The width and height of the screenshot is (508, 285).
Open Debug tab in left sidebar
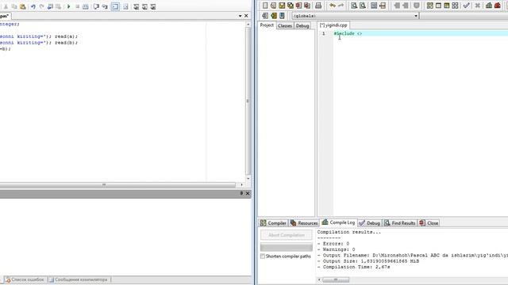pos(302,25)
